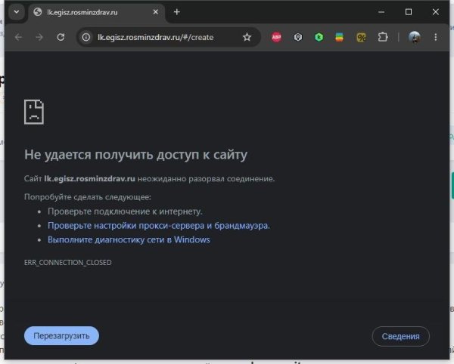Open the user profile avatar
This screenshot has height=364, width=454.
point(415,37)
